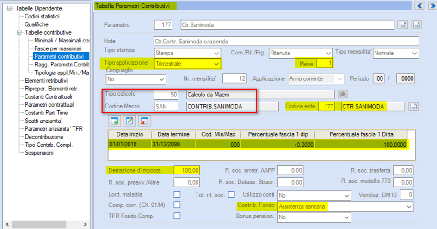Click Detrazione d'imposta value field
The width and height of the screenshot is (437, 229).
tap(187, 170)
